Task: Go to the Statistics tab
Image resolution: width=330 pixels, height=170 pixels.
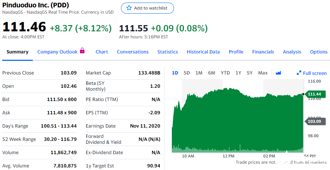Action: pyautogui.click(x=167, y=52)
